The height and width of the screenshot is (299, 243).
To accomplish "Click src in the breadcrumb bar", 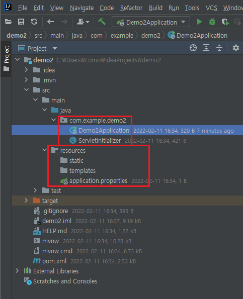I will (x=38, y=36).
